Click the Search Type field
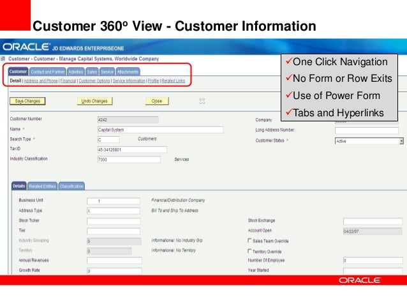The image size is (407, 306). point(108,140)
